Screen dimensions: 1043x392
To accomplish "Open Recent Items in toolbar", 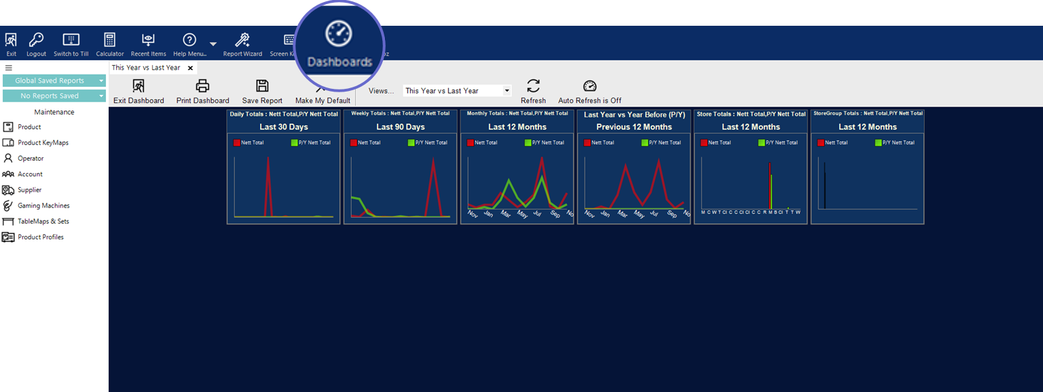I will tap(148, 41).
